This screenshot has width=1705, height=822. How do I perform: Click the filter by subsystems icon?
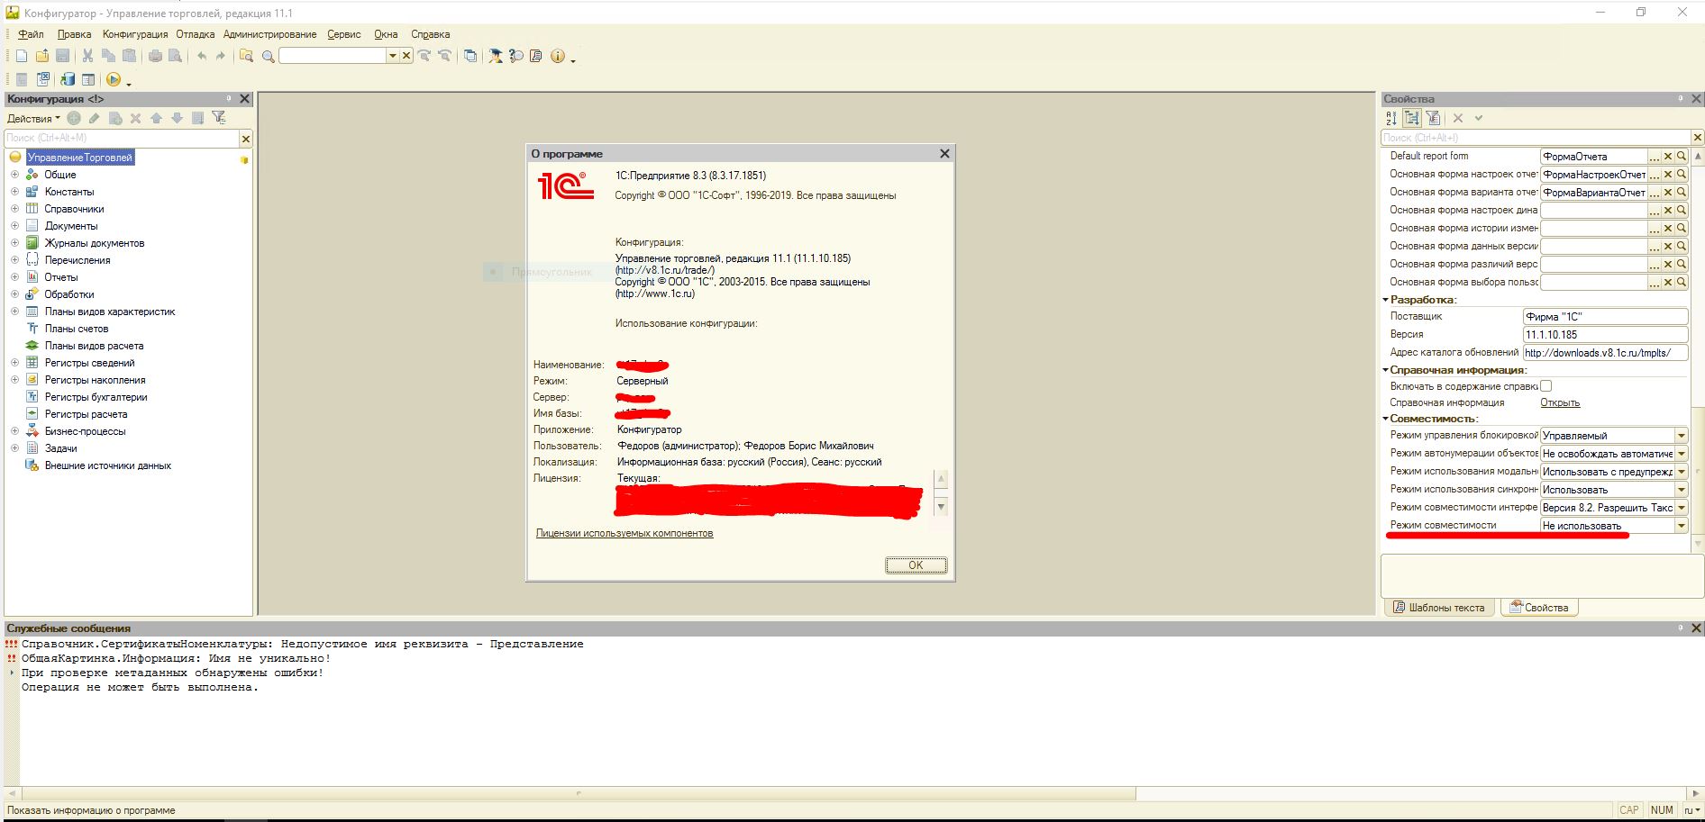click(x=219, y=118)
